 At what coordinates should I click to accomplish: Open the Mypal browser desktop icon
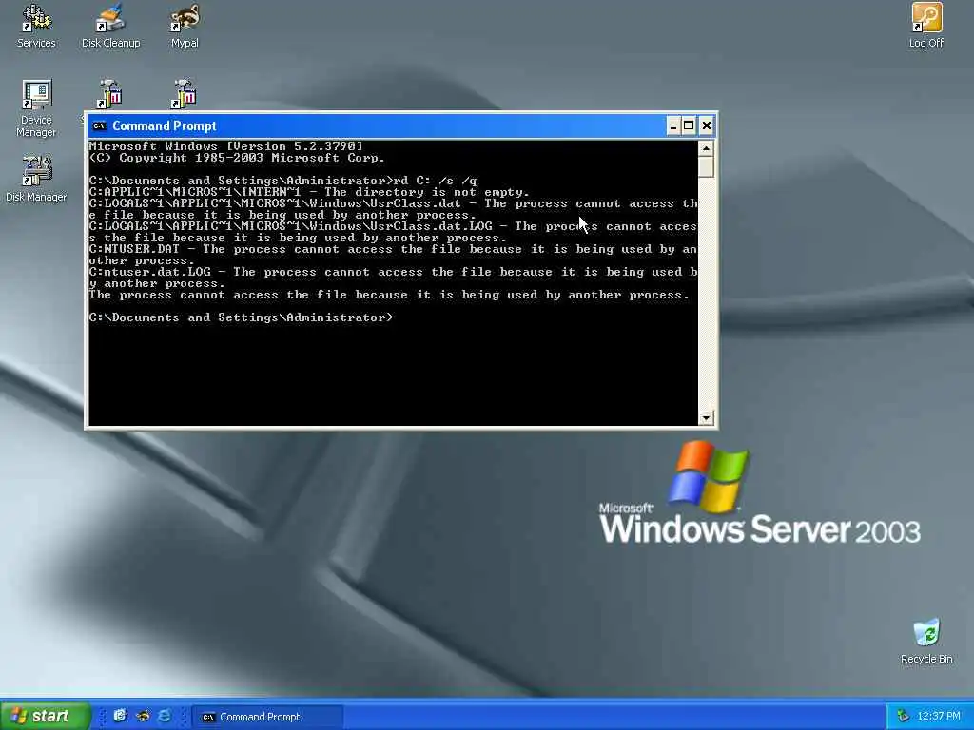[185, 26]
